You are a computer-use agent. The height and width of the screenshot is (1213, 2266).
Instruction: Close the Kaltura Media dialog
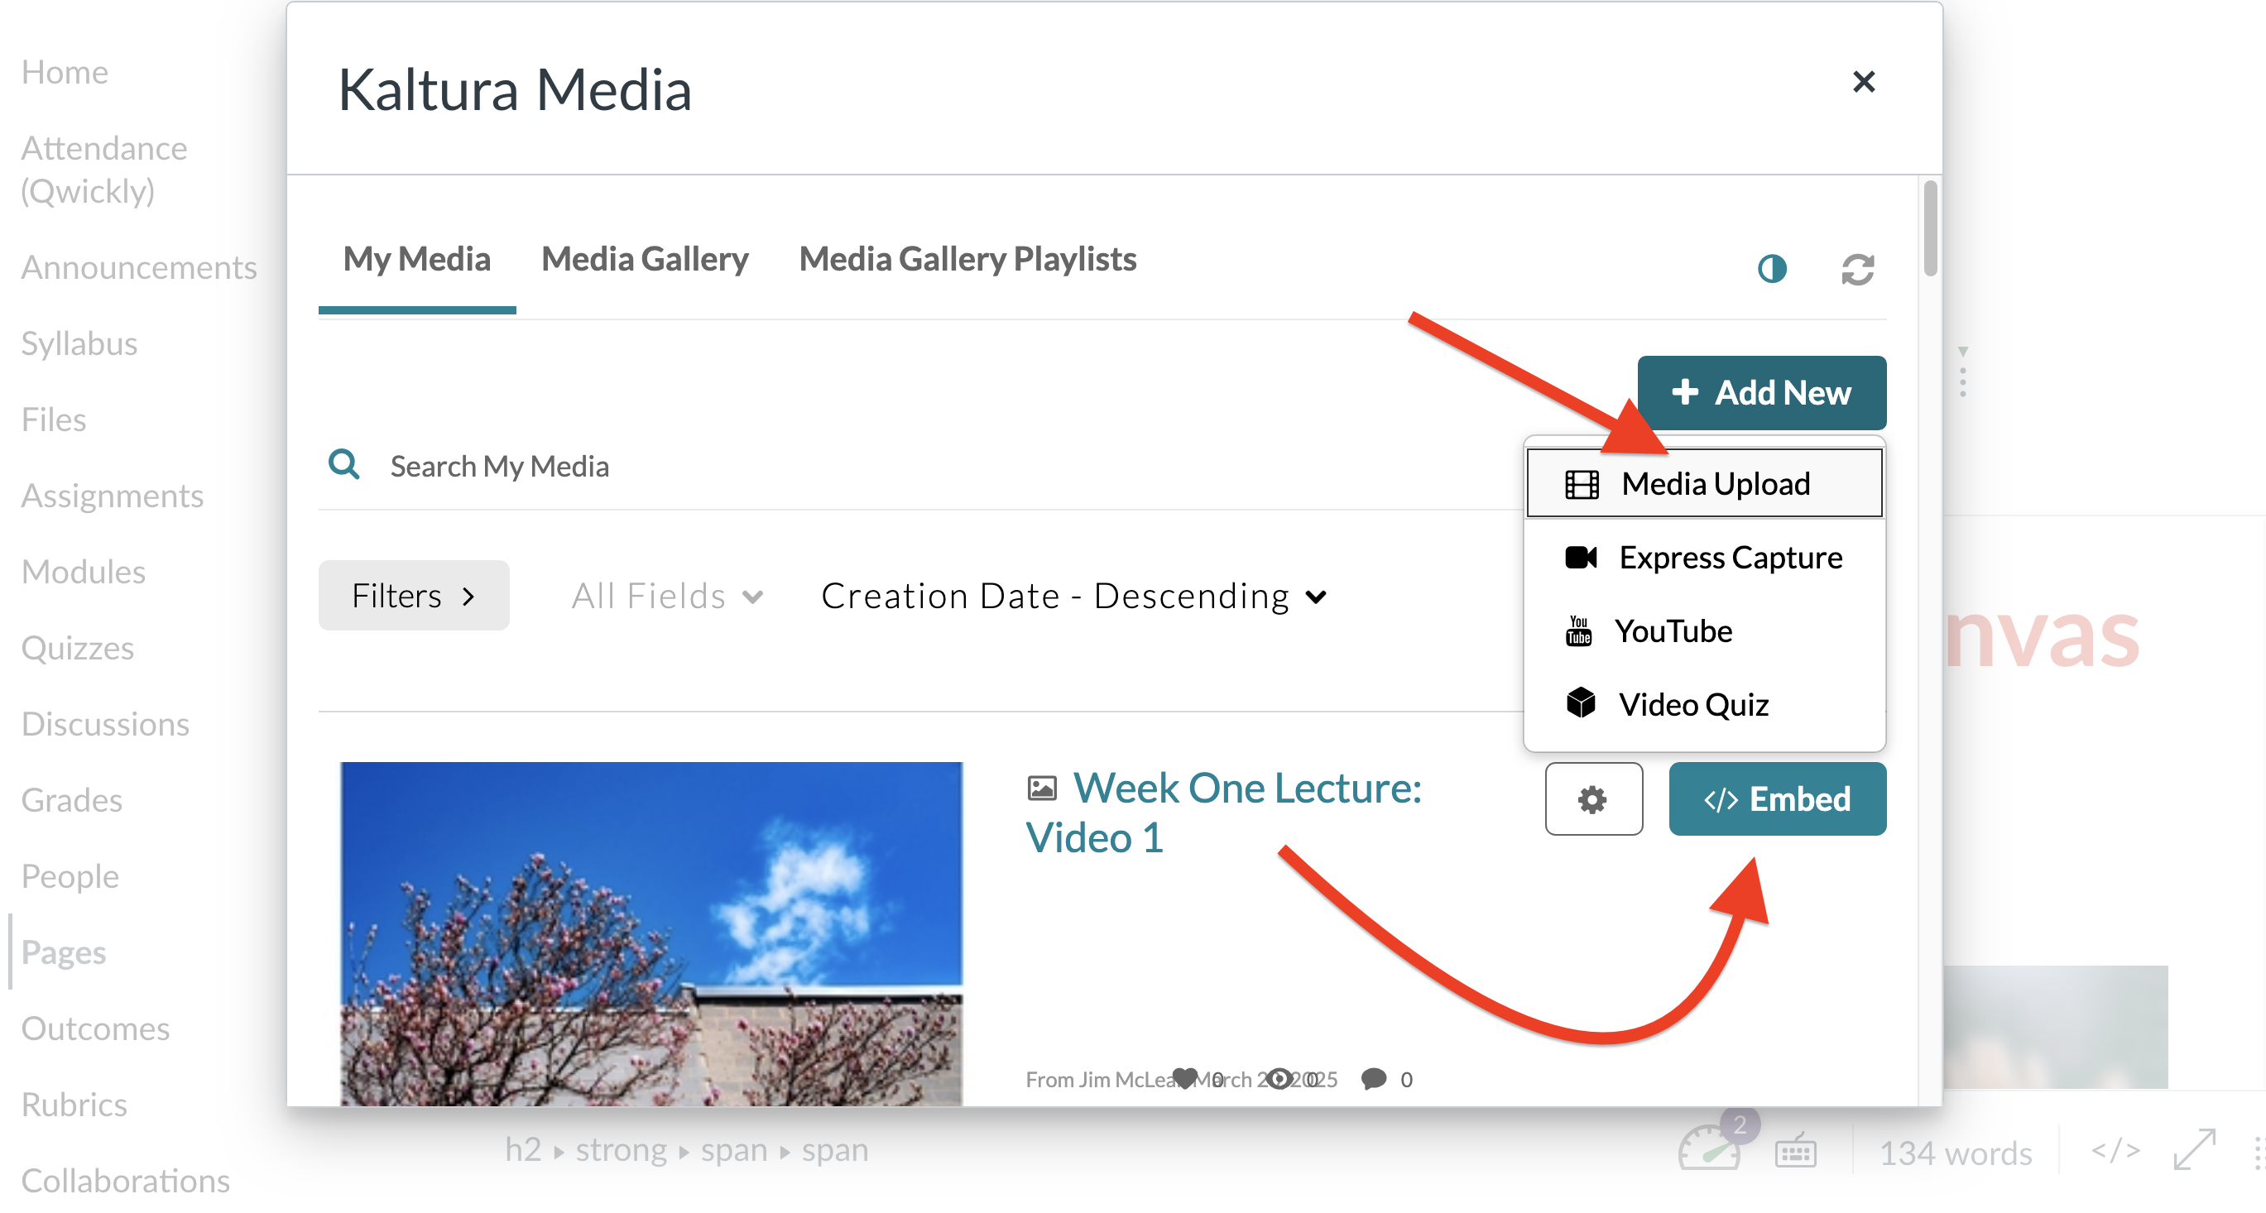point(1863,82)
